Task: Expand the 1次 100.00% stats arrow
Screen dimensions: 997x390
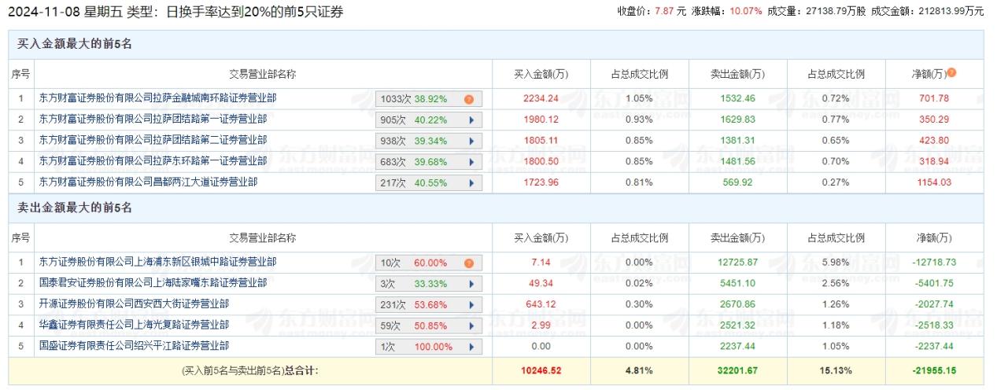Action: [x=471, y=347]
